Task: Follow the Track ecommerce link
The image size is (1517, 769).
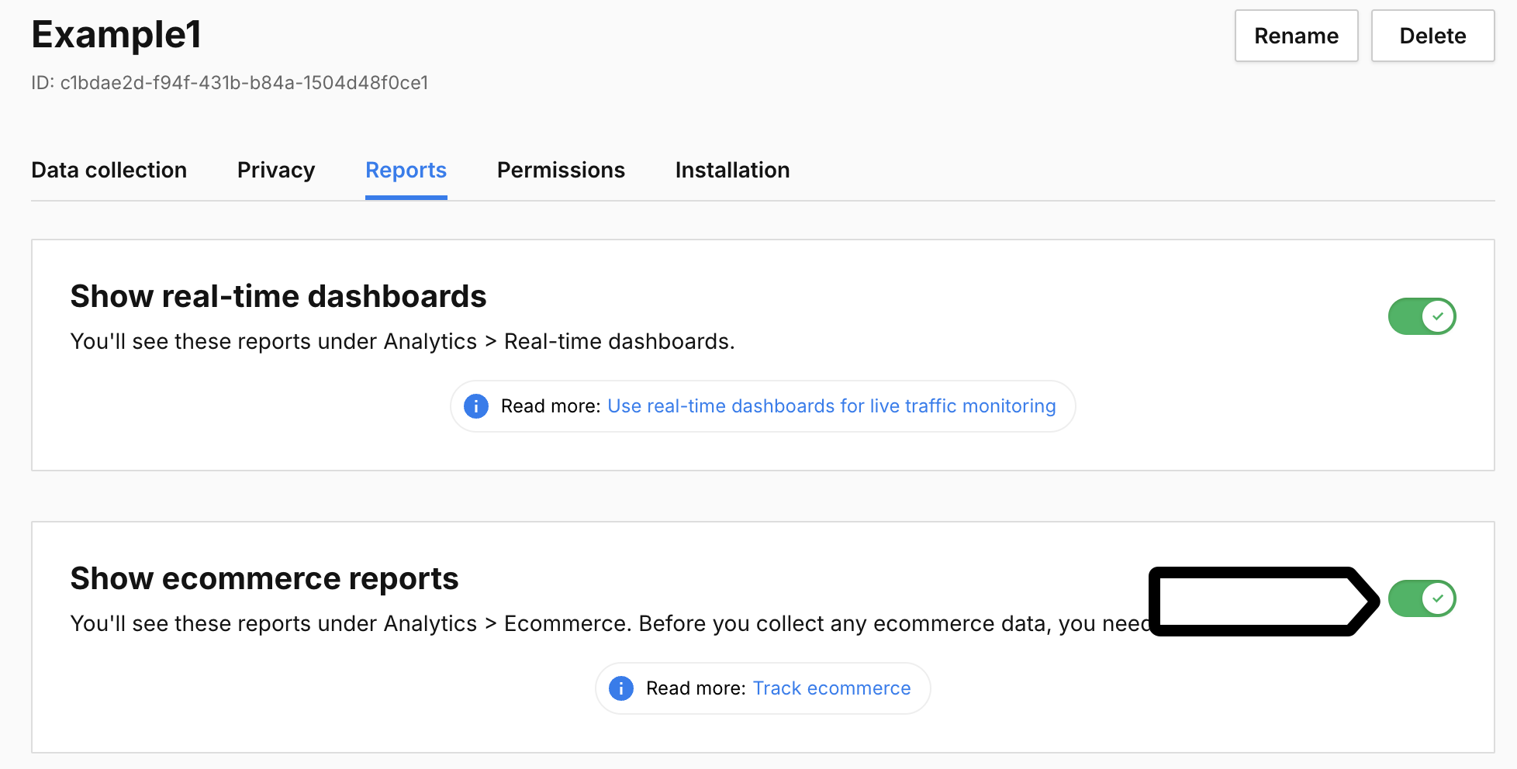Action: 831,688
